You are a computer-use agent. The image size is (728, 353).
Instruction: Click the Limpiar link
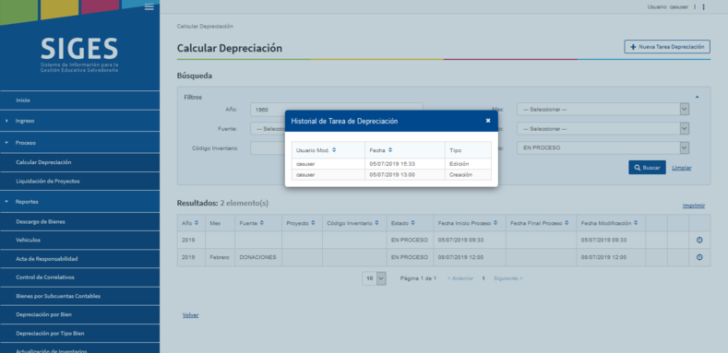point(682,168)
